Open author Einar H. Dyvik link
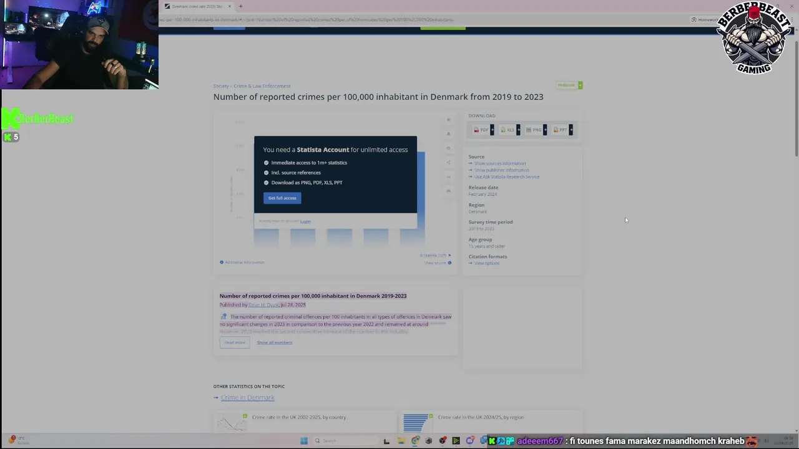The image size is (799, 449). coord(264,305)
